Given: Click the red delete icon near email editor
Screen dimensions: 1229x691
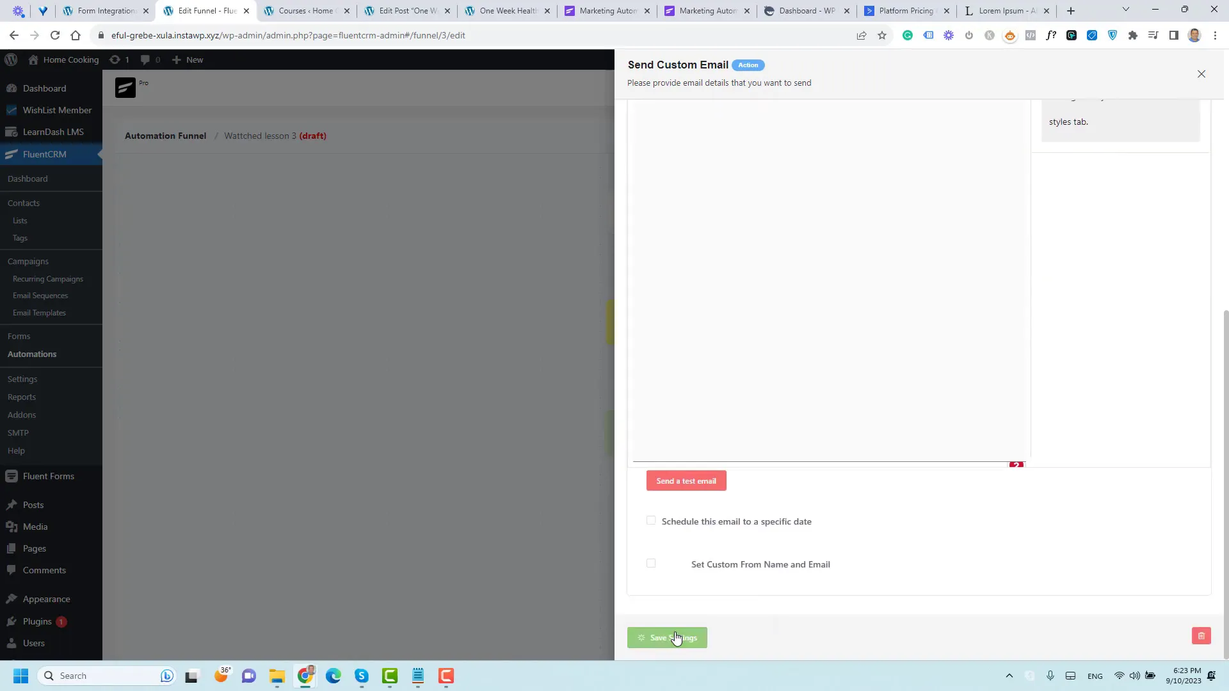Looking at the screenshot, I should point(1016,464).
